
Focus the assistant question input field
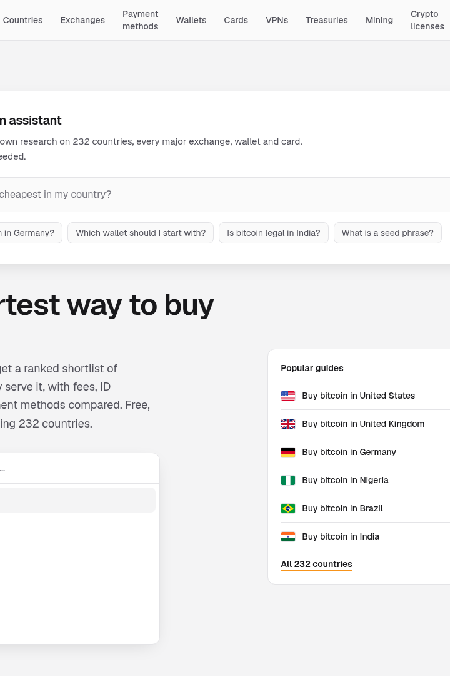pyautogui.click(x=225, y=195)
